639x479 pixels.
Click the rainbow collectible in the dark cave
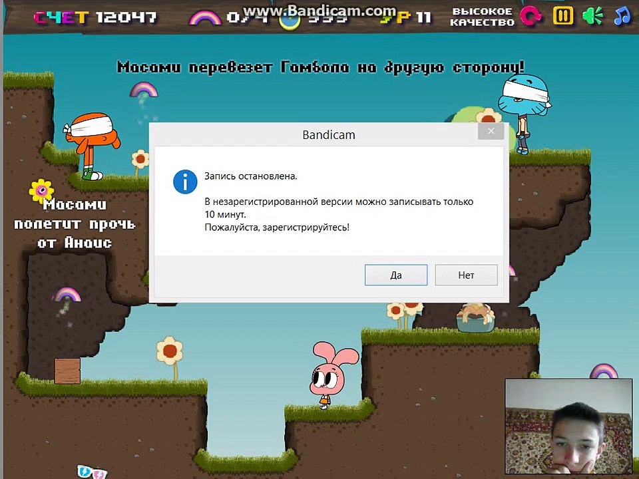click(67, 295)
